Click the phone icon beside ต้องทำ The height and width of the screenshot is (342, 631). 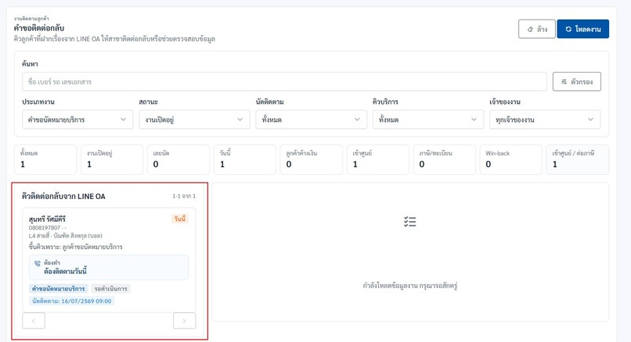coord(38,263)
